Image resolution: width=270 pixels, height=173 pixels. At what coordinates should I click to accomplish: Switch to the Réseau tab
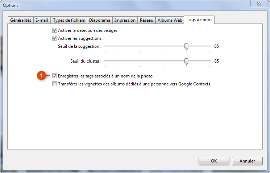tap(146, 20)
